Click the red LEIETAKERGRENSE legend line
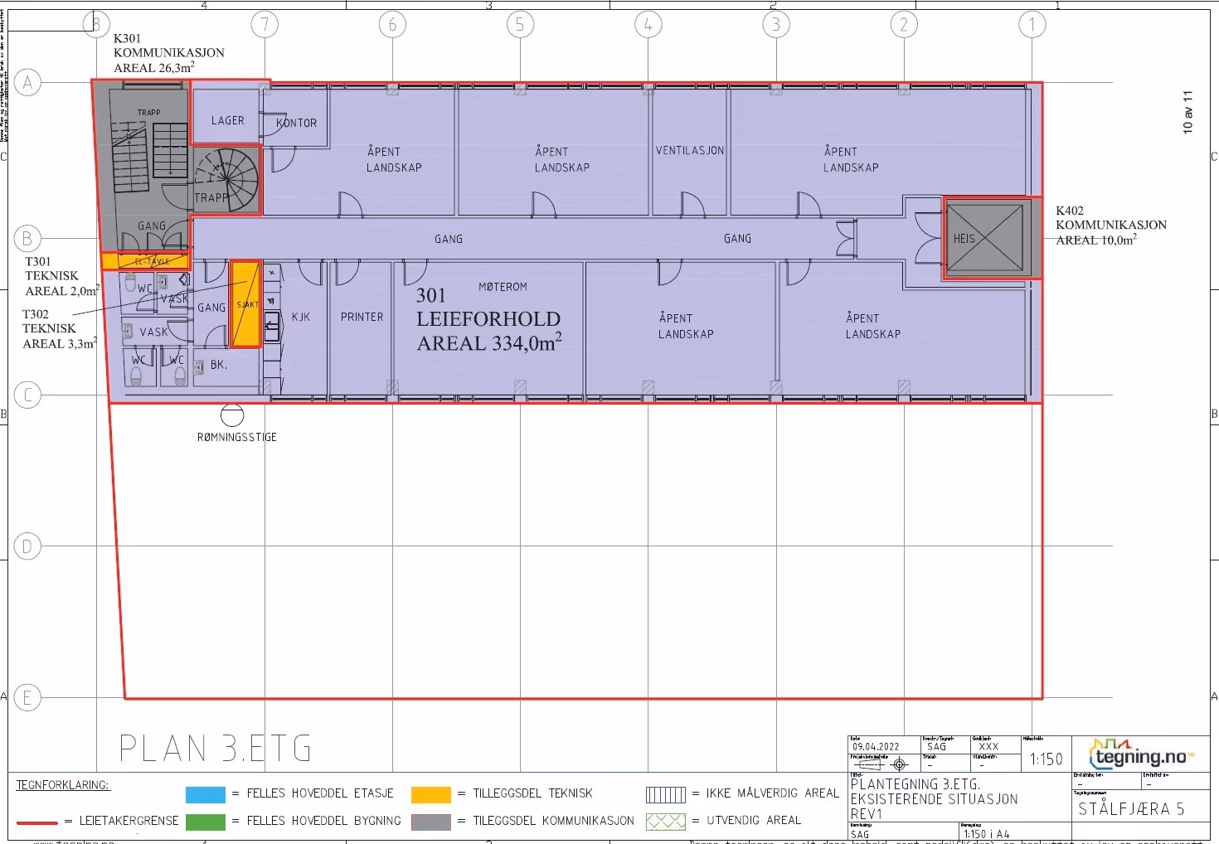Image resolution: width=1219 pixels, height=844 pixels. [37, 822]
